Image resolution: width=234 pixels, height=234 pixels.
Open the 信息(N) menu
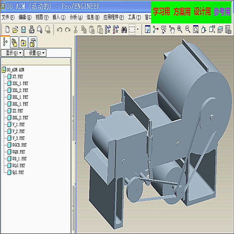(93, 17)
